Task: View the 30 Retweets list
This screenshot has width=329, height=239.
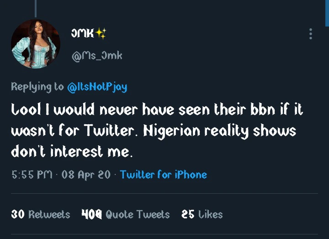Action: 40,214
